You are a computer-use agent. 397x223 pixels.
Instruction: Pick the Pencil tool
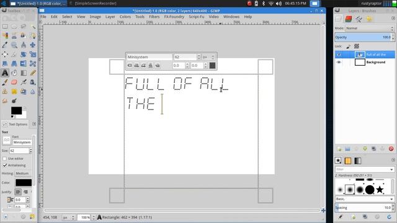pos(33,73)
